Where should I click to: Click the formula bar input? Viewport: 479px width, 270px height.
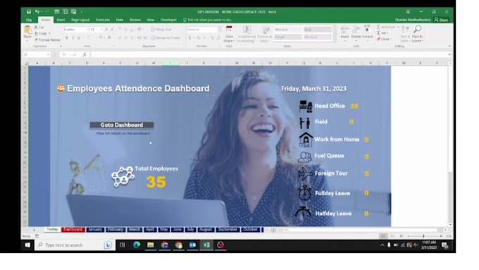point(268,54)
